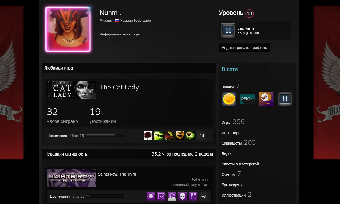
Task: Show the +14 more Cat Lady achievements
Action: coord(201,136)
